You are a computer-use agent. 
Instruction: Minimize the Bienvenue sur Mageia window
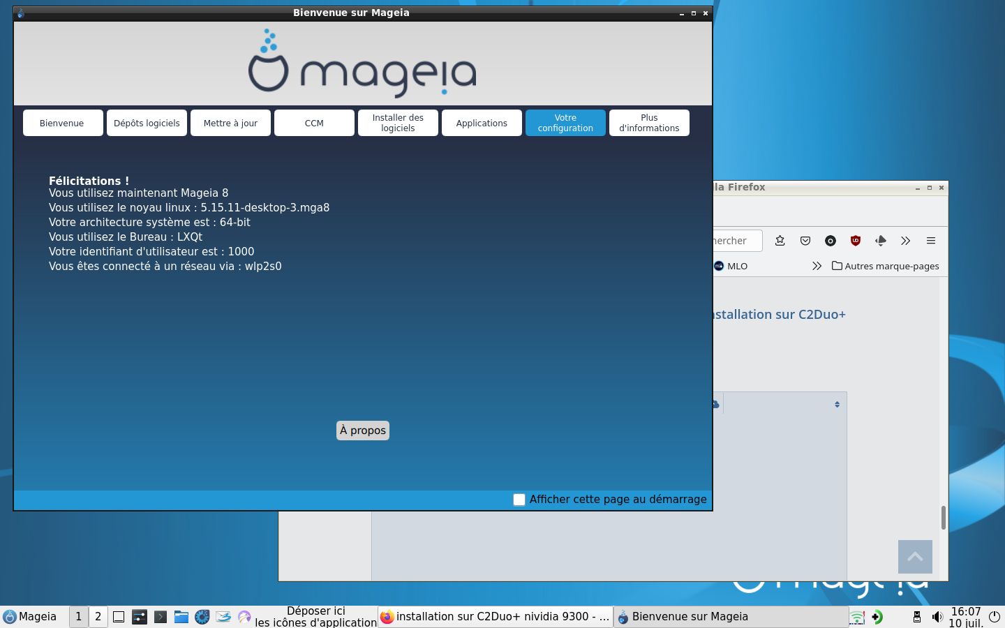[682, 13]
